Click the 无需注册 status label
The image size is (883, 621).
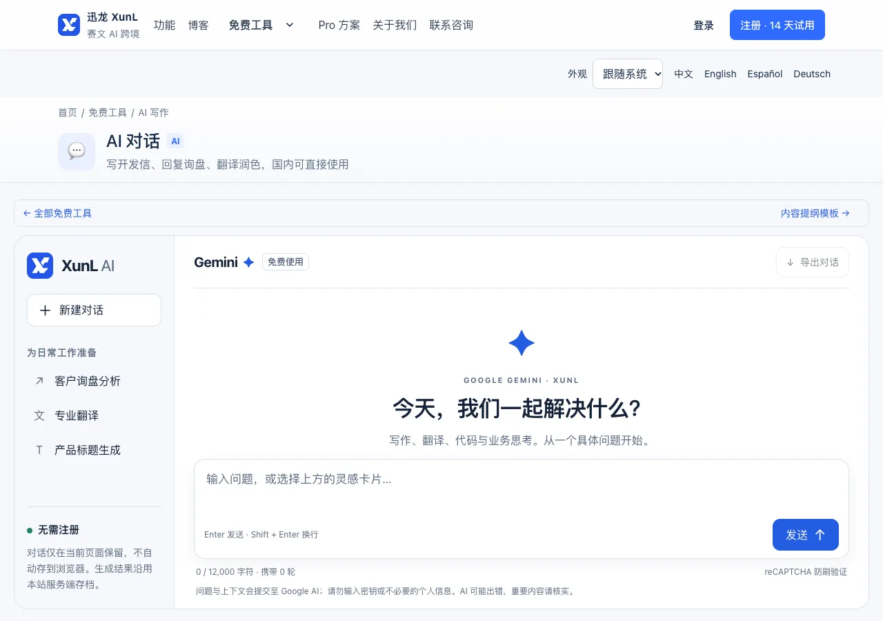click(59, 530)
